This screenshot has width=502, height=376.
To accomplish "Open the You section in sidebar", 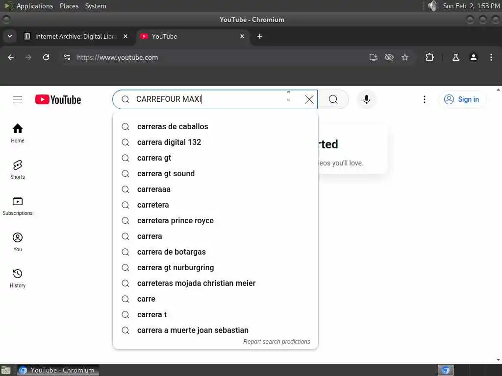I will point(18,242).
